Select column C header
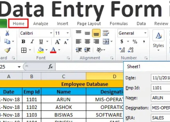Viewport: 170px width, 122px height. (x=64, y=76)
